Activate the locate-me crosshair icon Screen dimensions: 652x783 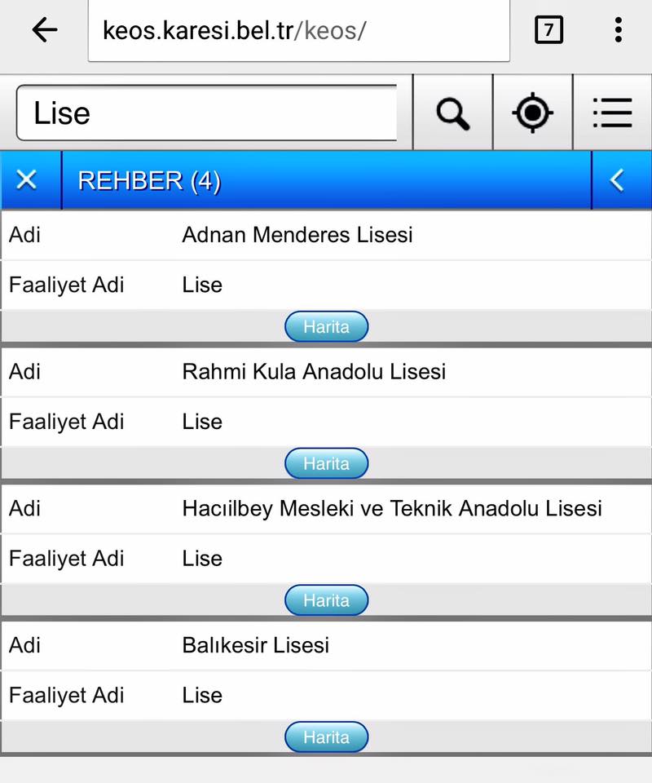pyautogui.click(x=532, y=113)
